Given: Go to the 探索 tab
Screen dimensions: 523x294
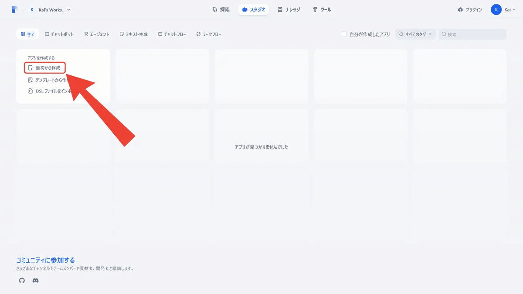Looking at the screenshot, I should tap(221, 10).
